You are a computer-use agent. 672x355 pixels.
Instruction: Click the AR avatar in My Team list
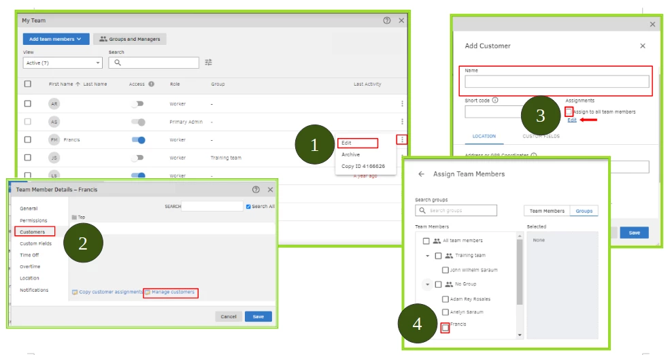(x=54, y=104)
